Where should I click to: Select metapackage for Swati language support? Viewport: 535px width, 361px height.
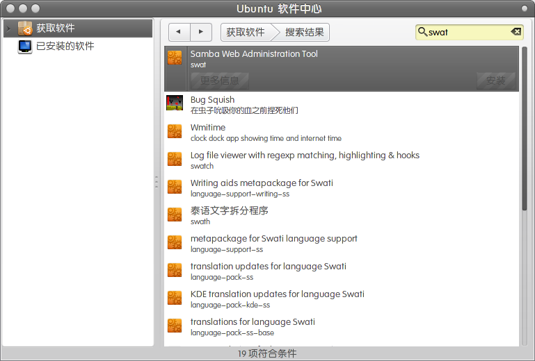pos(342,244)
